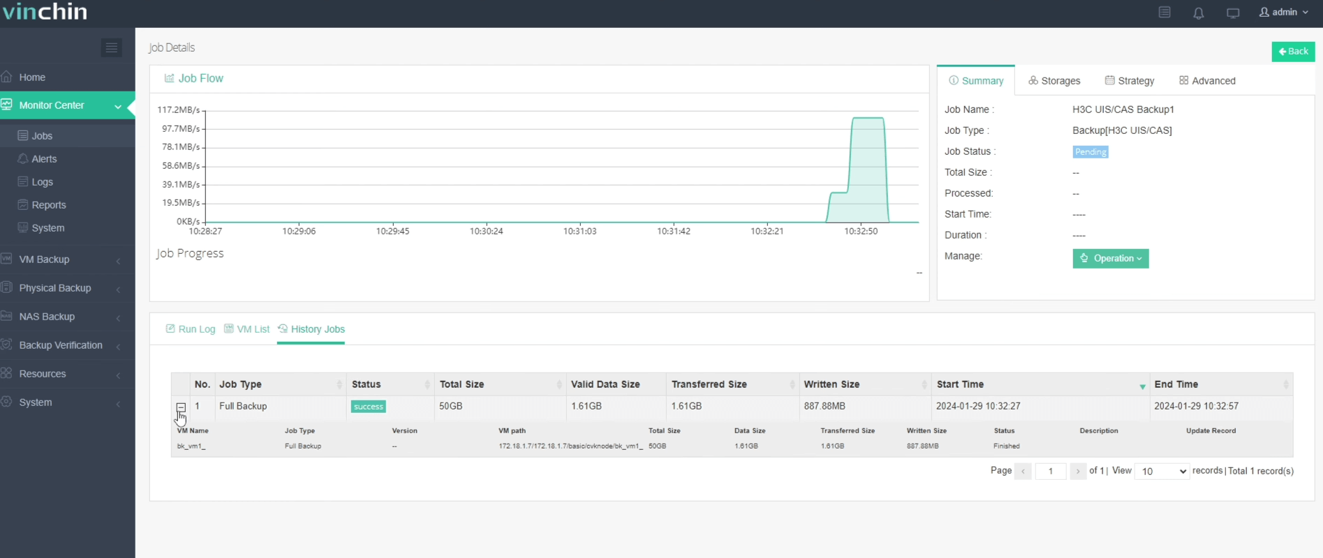Expand the NAS Backup menu
The image size is (1323, 558).
coord(67,317)
